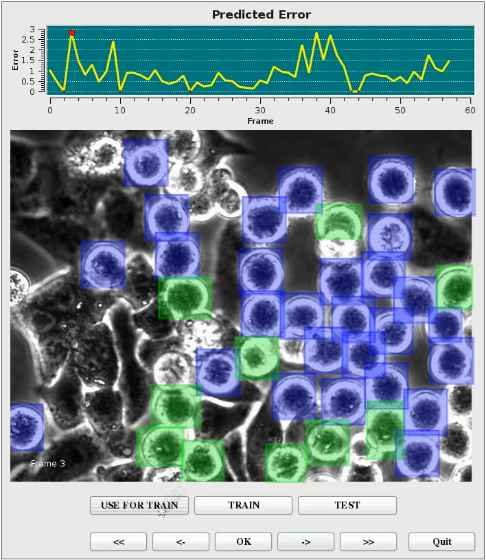Click the 'Predicted Error' chart title
The height and width of the screenshot is (560, 486).
click(262, 14)
